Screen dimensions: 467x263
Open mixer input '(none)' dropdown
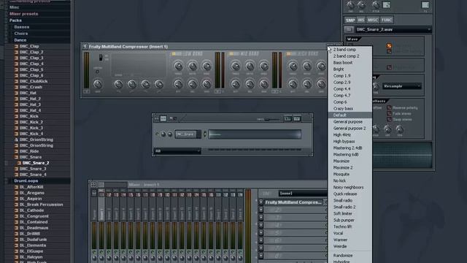point(303,194)
